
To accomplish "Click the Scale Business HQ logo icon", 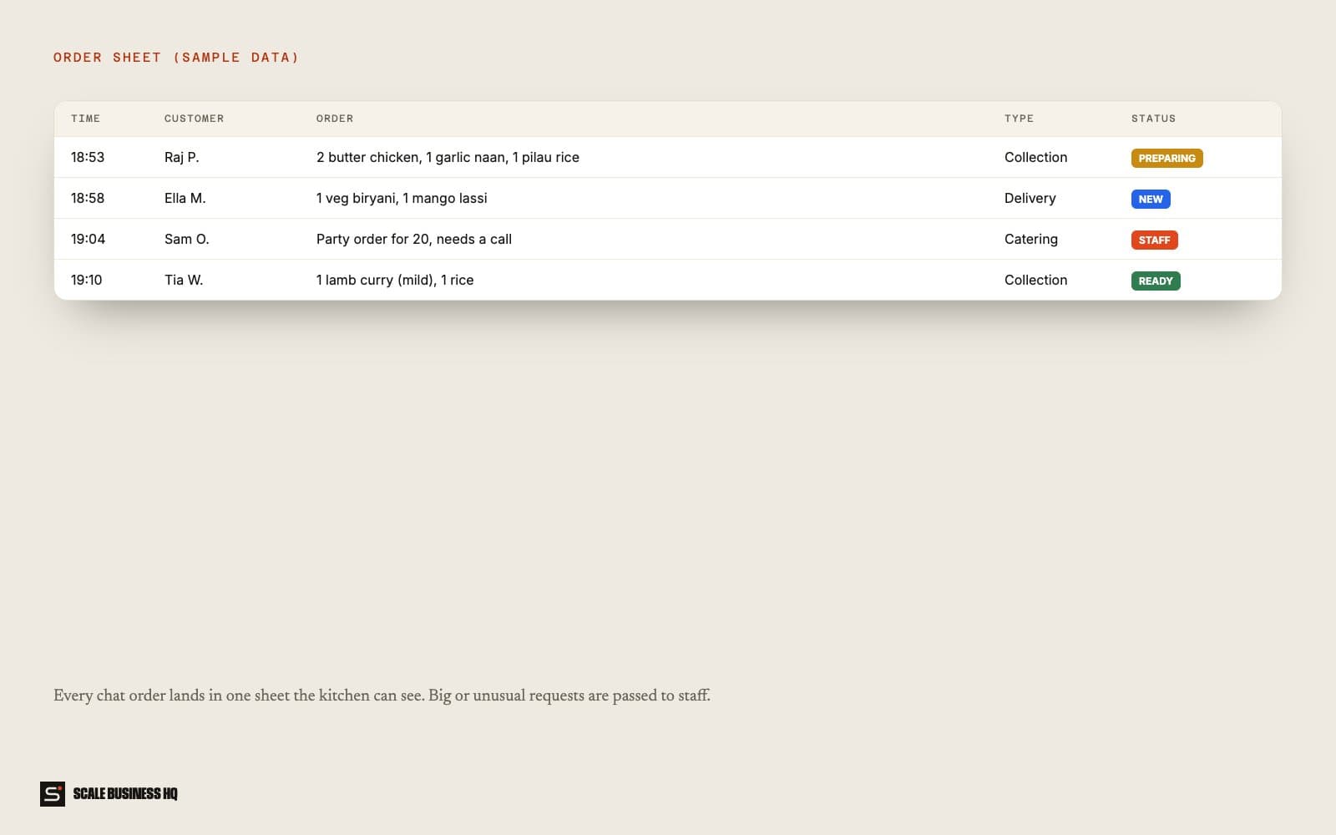I will 53,793.
